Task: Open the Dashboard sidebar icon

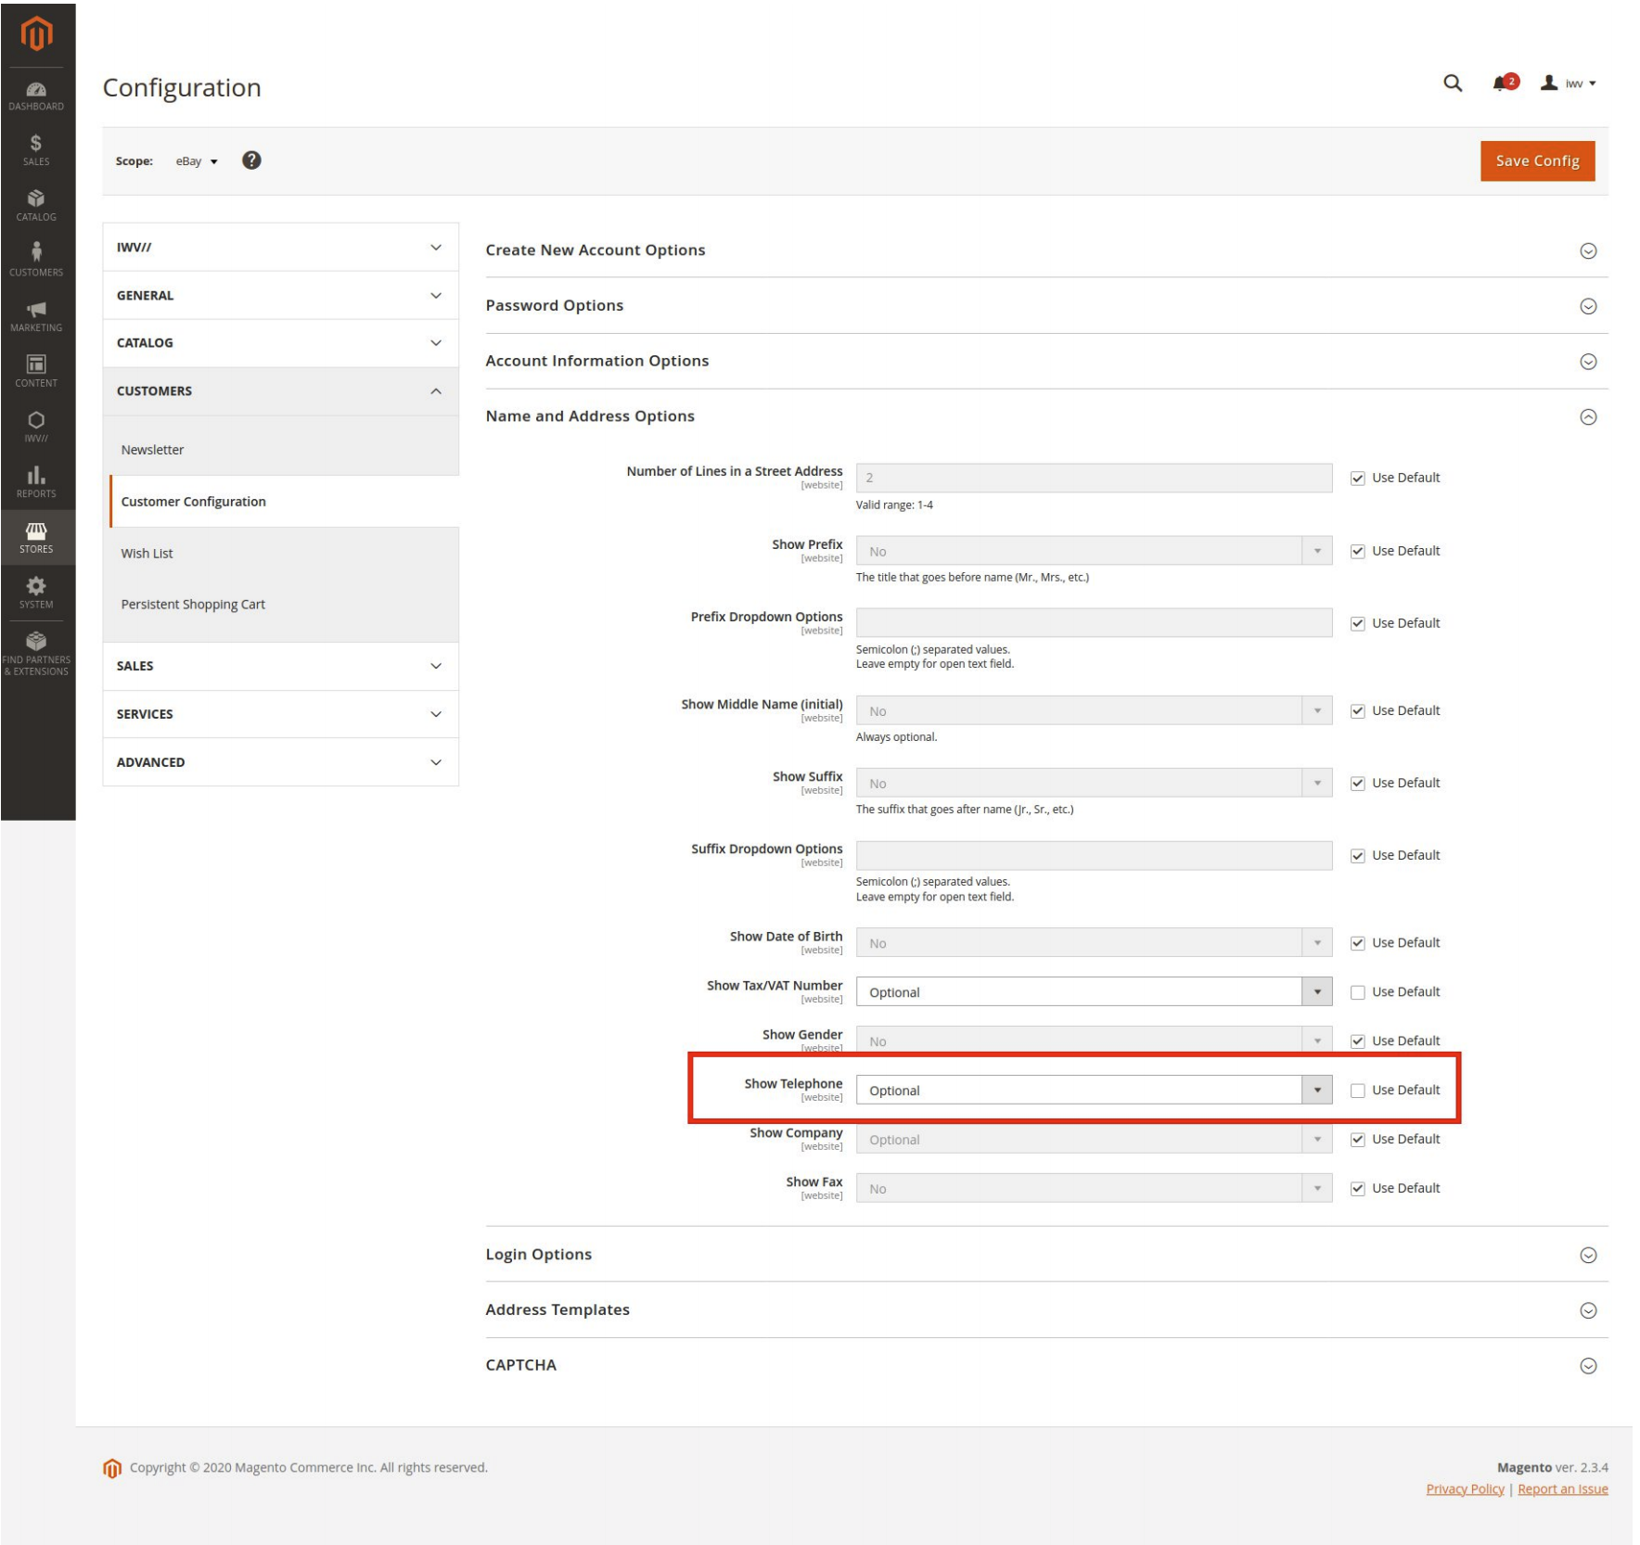Action: 36,96
